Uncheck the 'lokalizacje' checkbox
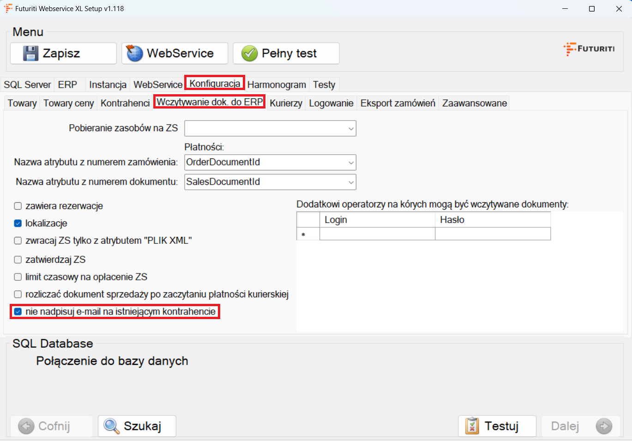This screenshot has height=441, width=632. point(18,224)
